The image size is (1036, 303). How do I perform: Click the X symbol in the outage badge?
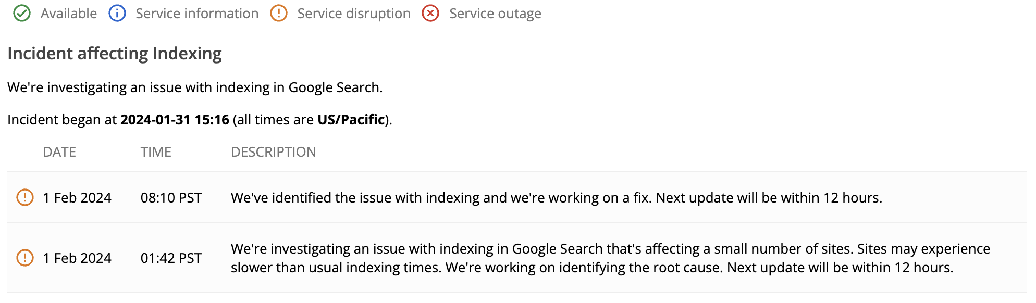[x=430, y=14]
